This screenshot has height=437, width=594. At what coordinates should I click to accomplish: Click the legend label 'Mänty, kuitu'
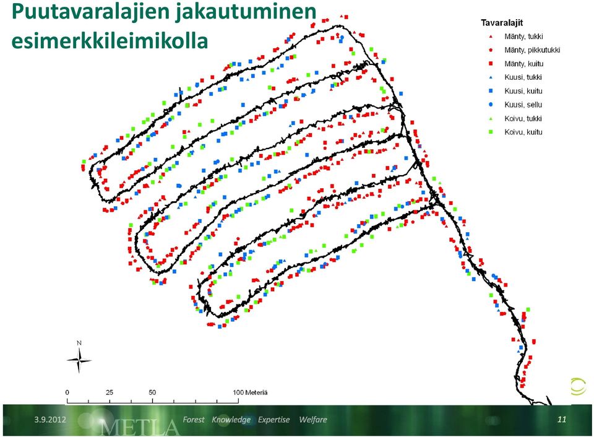point(523,64)
